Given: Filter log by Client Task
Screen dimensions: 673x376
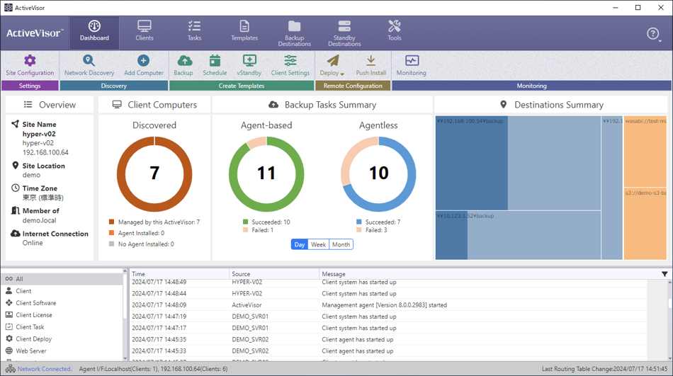Looking at the screenshot, I should click(62, 327).
